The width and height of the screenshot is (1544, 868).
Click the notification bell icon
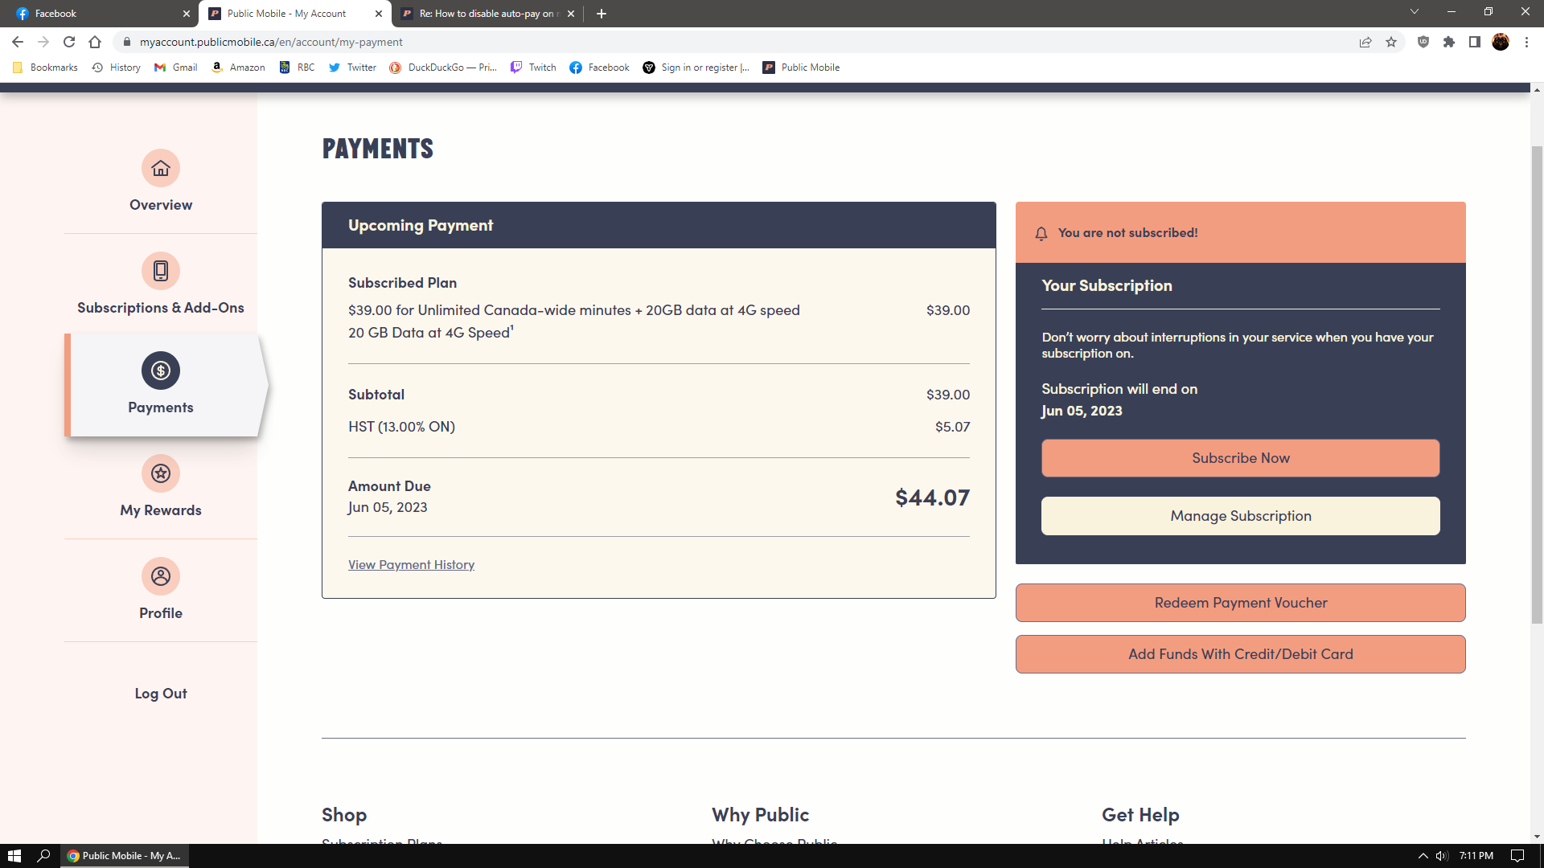(1041, 233)
